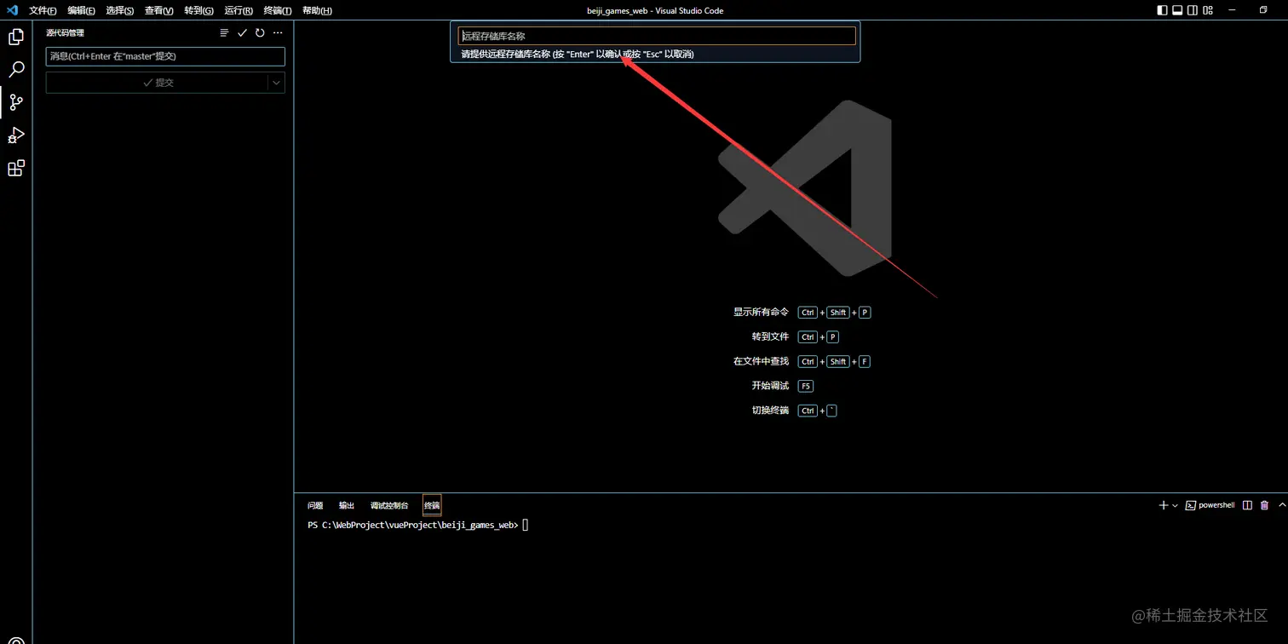Click the terminal prompt line
Screen dimensions: 1288x644
(418, 525)
